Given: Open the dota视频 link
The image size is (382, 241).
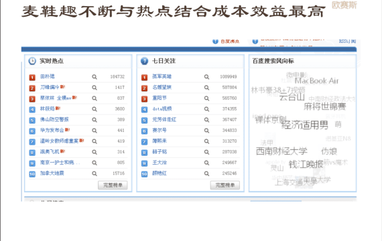Looking at the screenshot, I should (162, 108).
